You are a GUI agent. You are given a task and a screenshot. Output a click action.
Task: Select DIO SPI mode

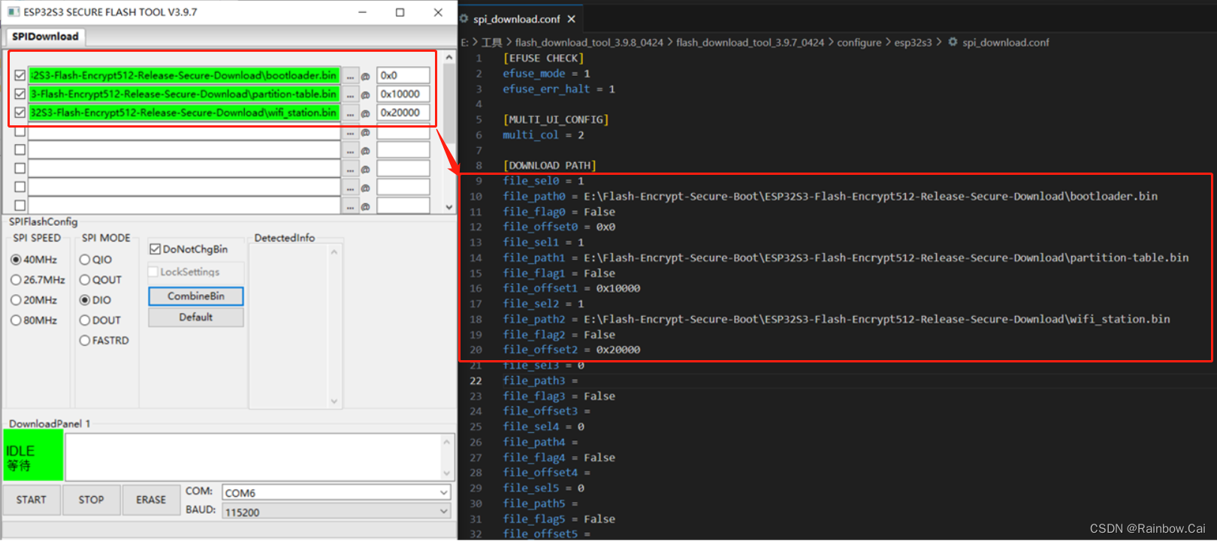point(85,300)
